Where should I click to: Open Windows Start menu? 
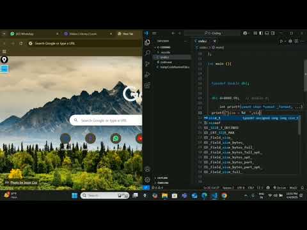click(75, 195)
